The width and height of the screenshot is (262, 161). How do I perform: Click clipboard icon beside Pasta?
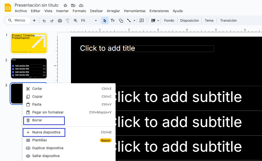(x=28, y=104)
